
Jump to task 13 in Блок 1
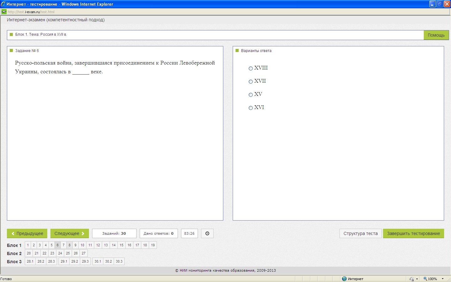pyautogui.click(x=106, y=245)
